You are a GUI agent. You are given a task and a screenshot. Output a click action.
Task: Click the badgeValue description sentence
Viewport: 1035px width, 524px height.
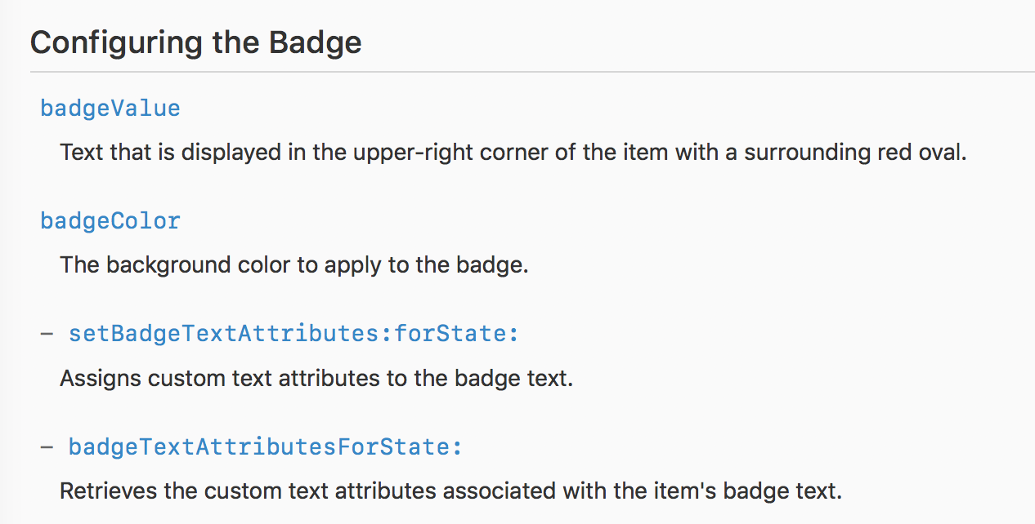[513, 153]
